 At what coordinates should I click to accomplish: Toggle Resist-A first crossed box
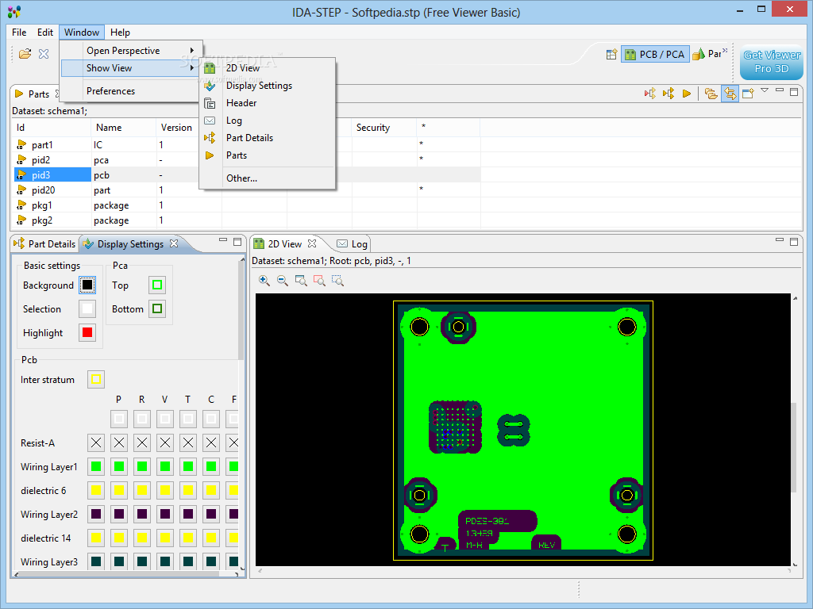[x=96, y=442]
